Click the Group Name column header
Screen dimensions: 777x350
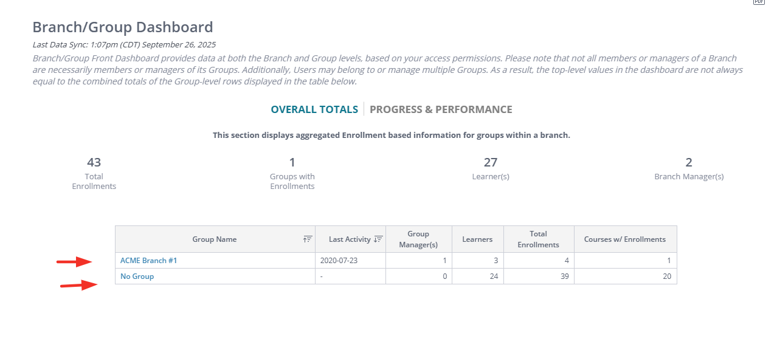pyautogui.click(x=214, y=239)
